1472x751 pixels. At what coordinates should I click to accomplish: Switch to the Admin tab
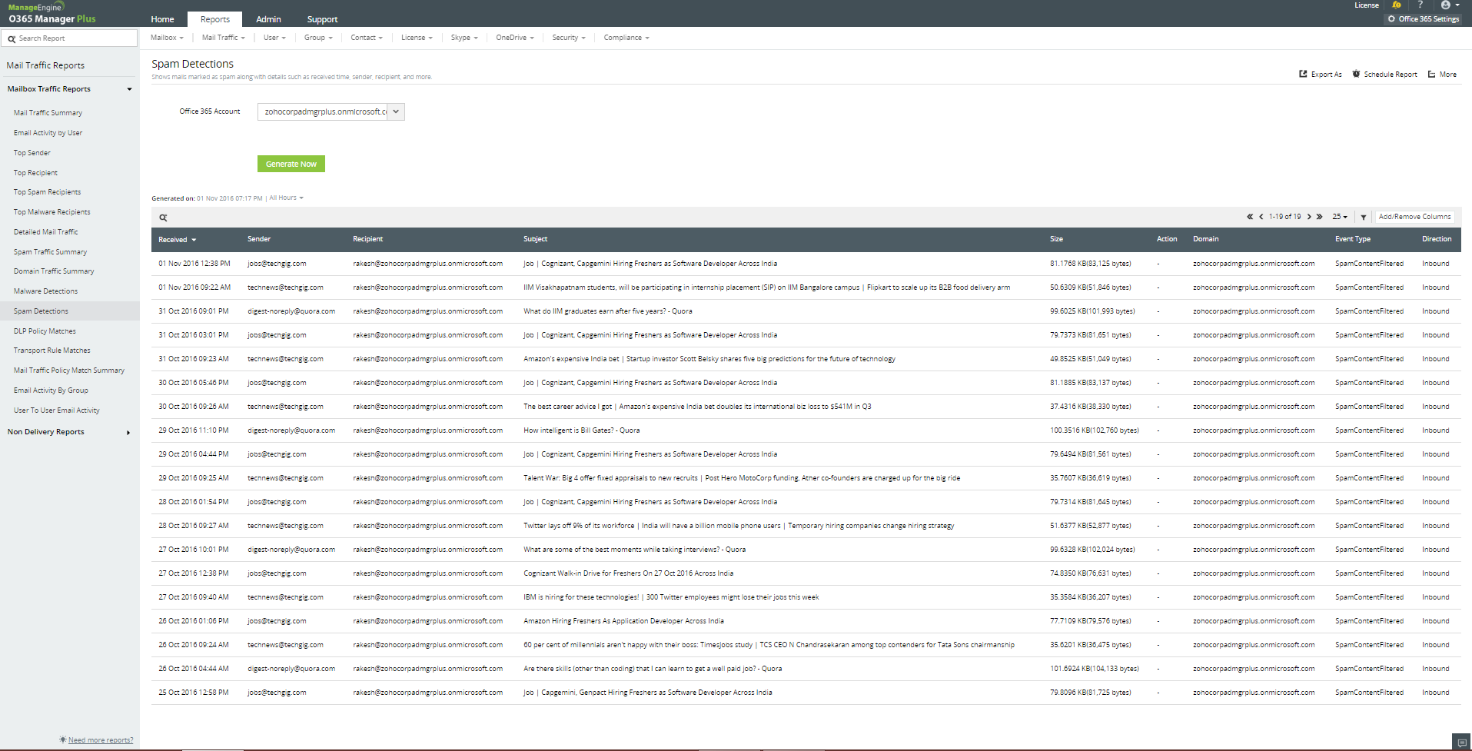pos(267,19)
